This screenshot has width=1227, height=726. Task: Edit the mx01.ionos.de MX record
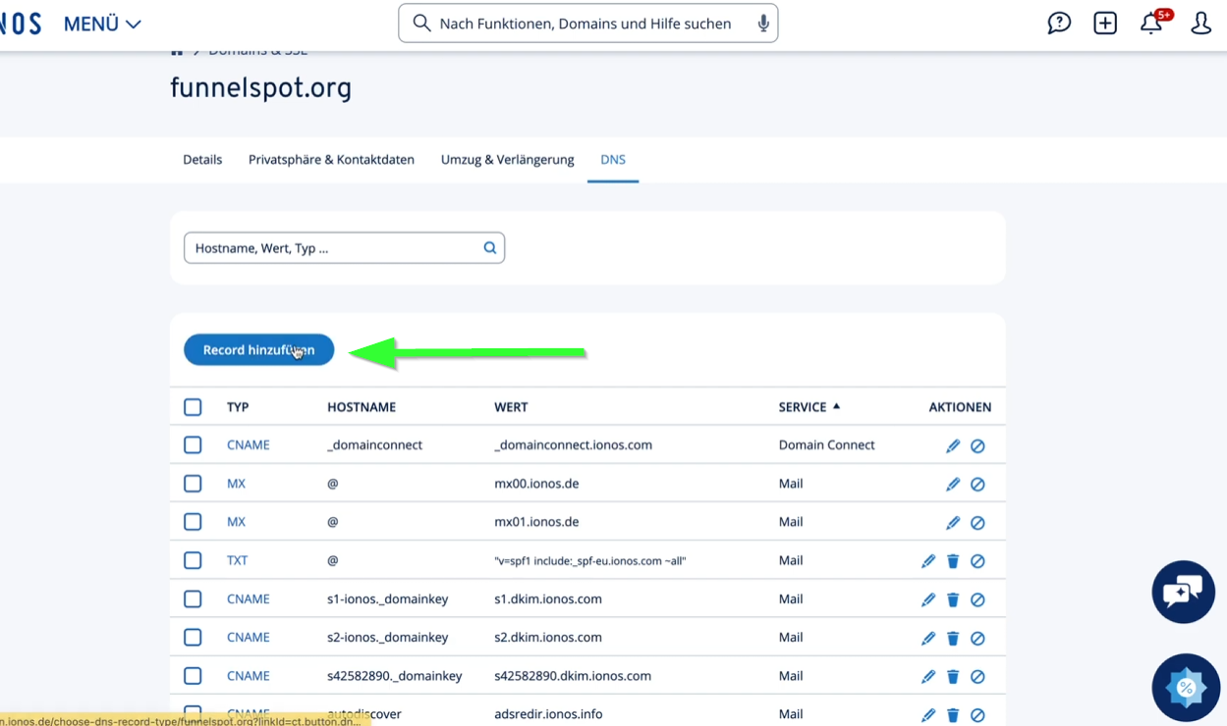953,523
